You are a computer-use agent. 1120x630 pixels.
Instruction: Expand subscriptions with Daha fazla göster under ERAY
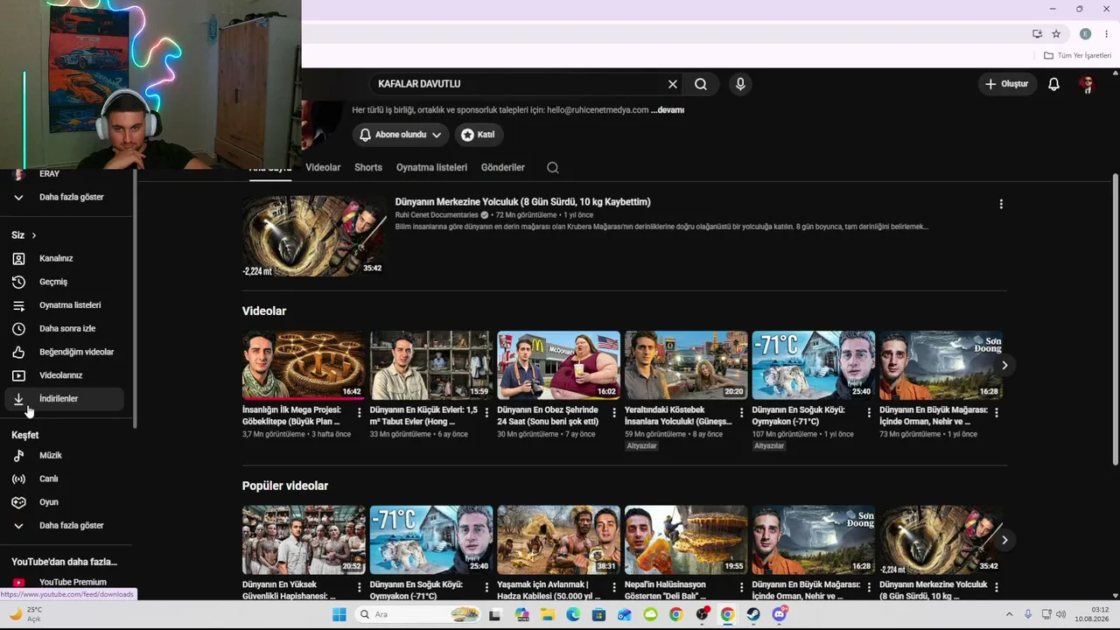(x=63, y=197)
